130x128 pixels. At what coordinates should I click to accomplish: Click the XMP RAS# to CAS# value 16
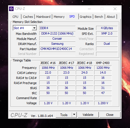click(x=103, y=78)
